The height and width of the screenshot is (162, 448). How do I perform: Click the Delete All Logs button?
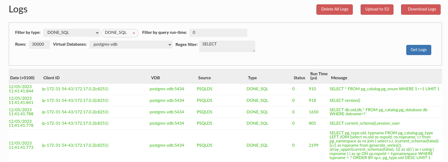[335, 9]
